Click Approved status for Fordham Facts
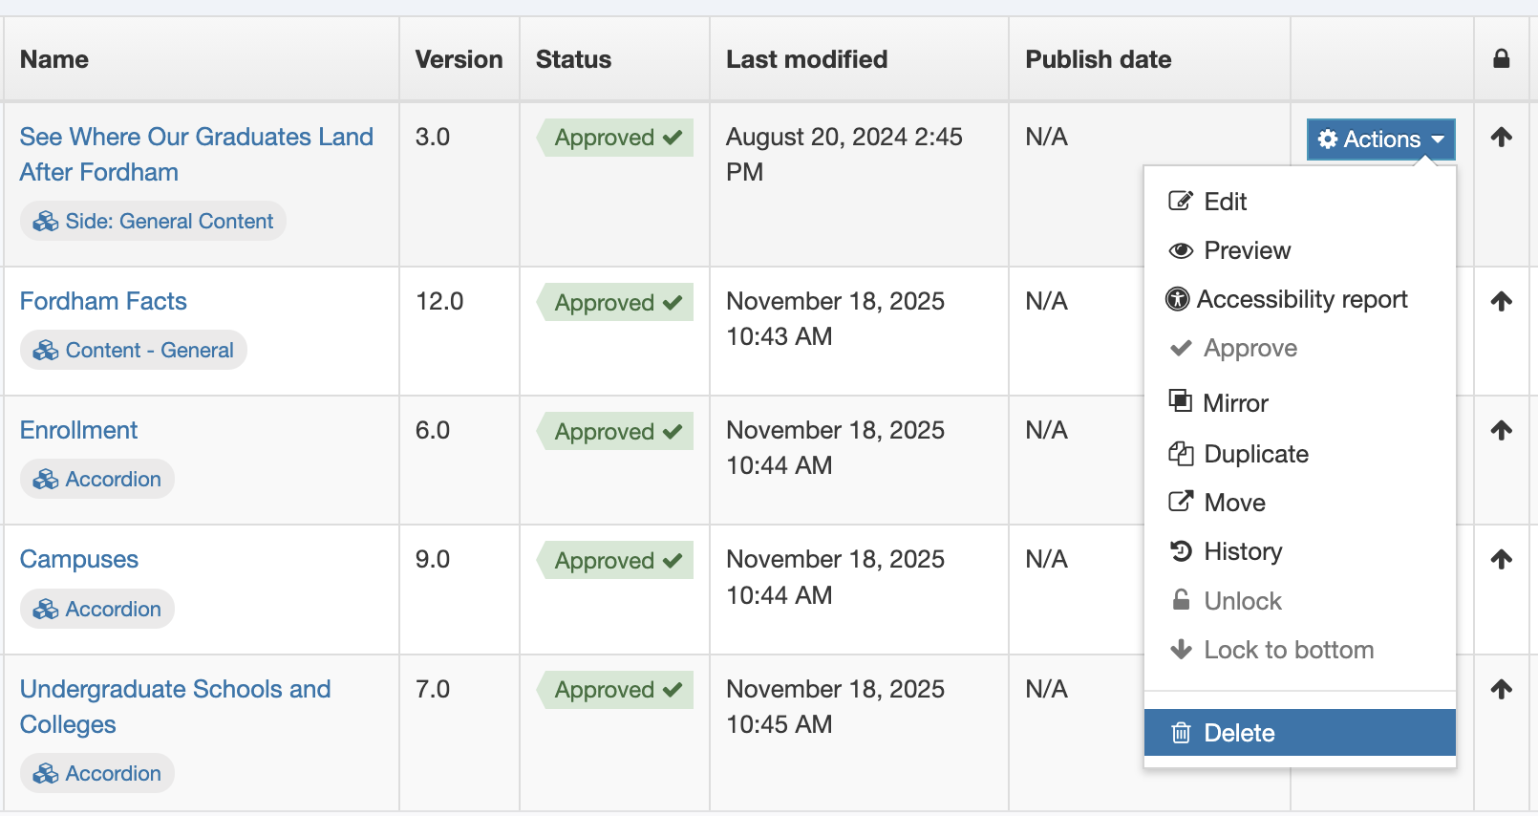1538x816 pixels. click(616, 302)
